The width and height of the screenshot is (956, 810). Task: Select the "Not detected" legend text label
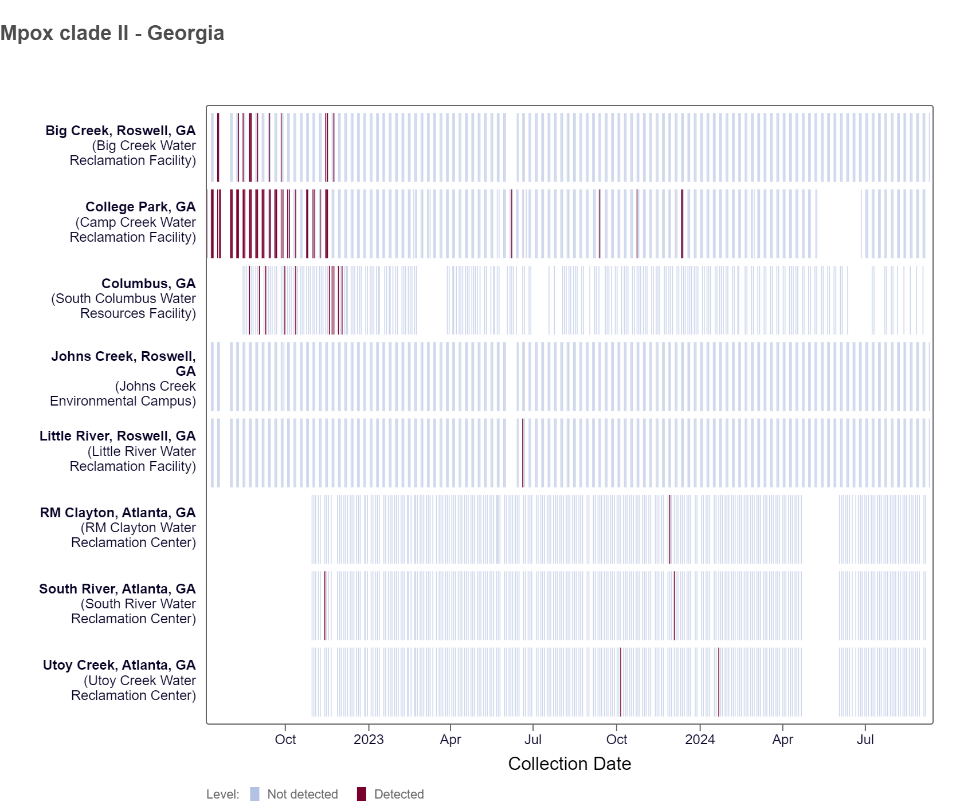[303, 794]
